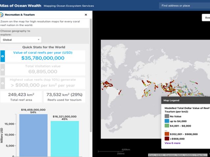This screenshot has width=210, height=157.
Task: Click the gray No Value legend swatch
Action: [167, 116]
